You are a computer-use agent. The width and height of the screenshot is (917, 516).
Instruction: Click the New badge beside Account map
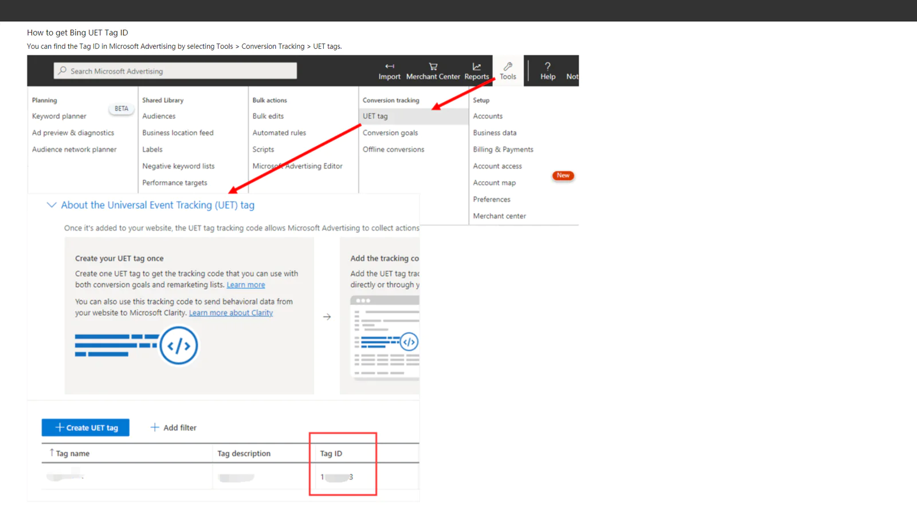tap(563, 175)
